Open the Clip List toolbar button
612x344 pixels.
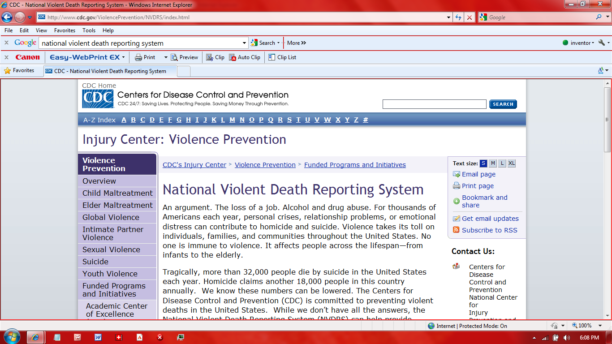(x=282, y=57)
